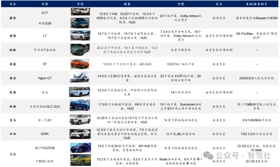Click 理想 row's 语音交互/手势控制 cell

coord(219,36)
